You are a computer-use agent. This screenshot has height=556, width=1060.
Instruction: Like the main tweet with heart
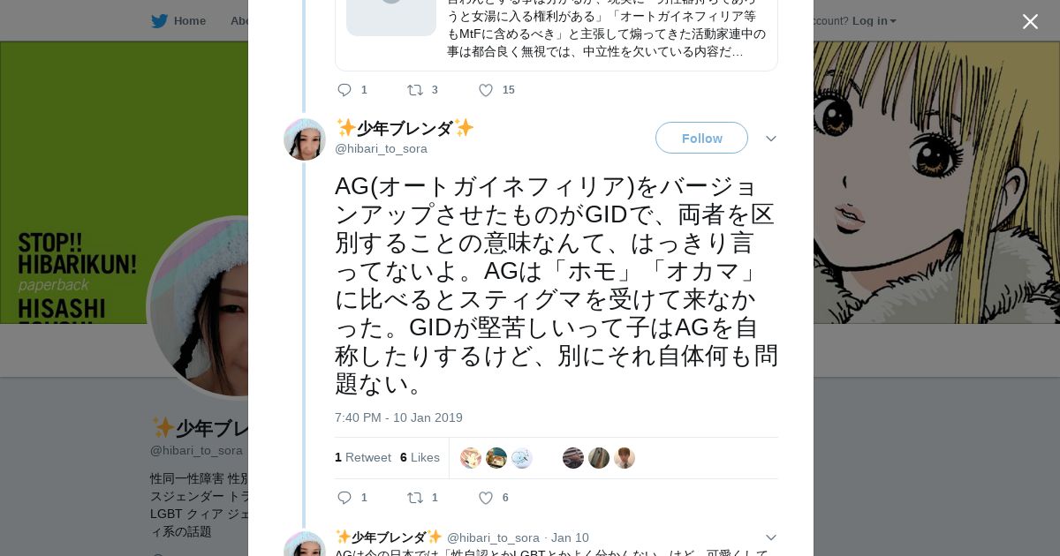[486, 498]
